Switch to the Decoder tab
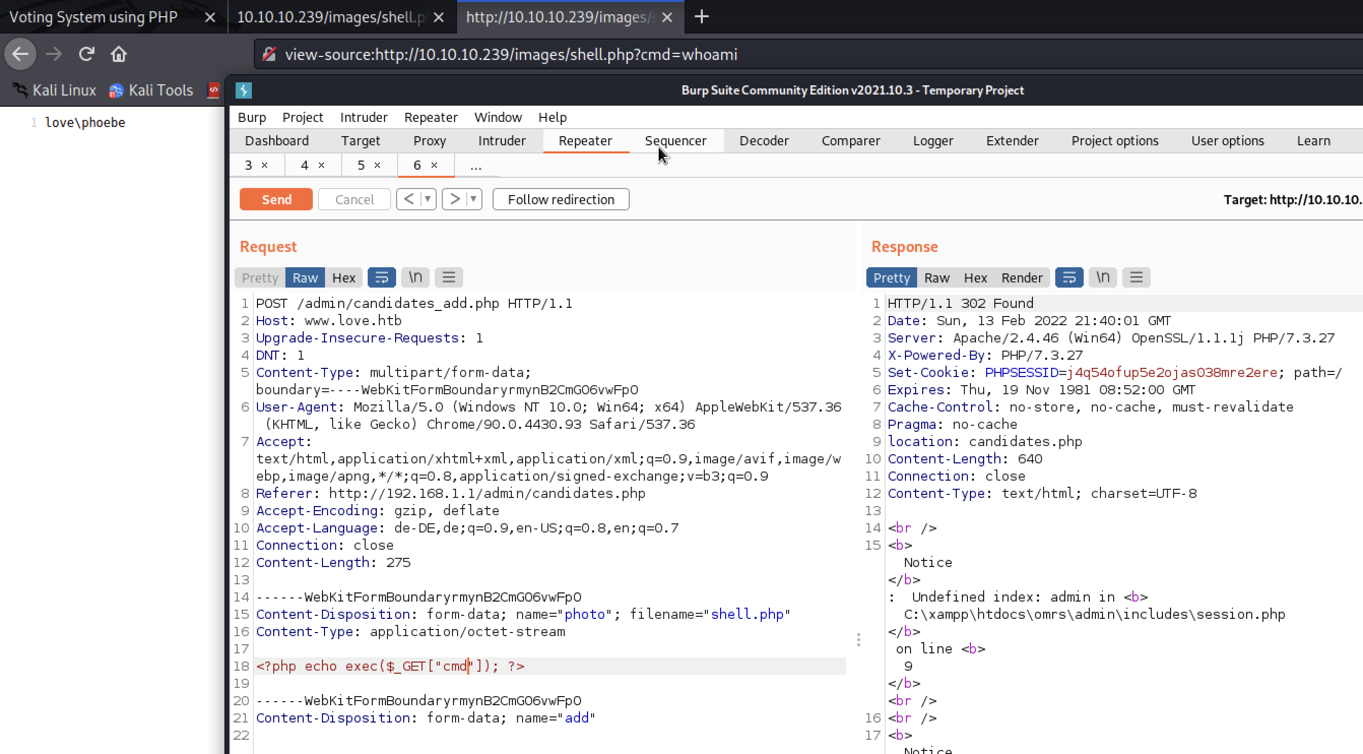This screenshot has width=1363, height=754. pyautogui.click(x=763, y=141)
